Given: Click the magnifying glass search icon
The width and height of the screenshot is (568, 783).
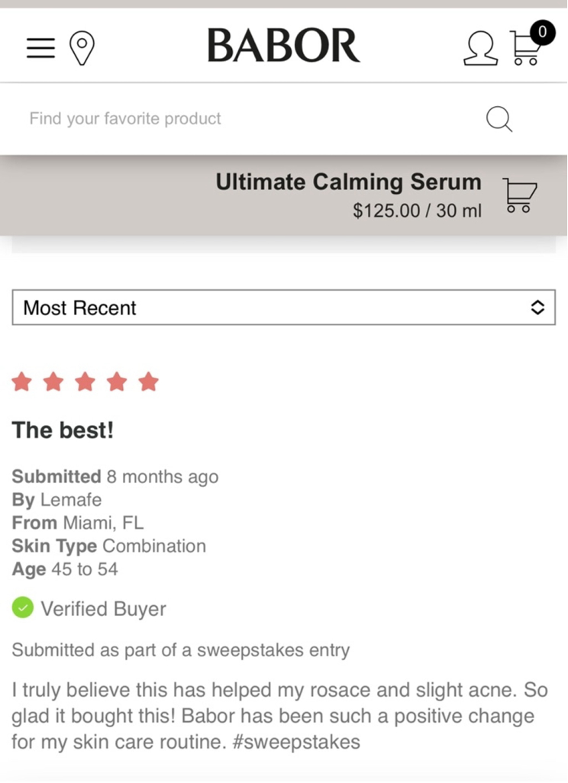Looking at the screenshot, I should point(499,119).
